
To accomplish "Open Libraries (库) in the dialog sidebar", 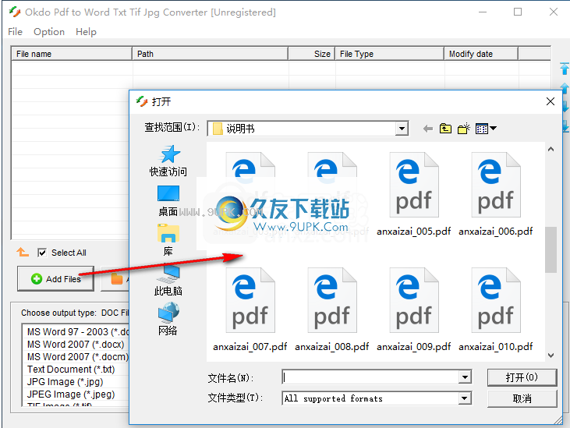I will (x=168, y=240).
